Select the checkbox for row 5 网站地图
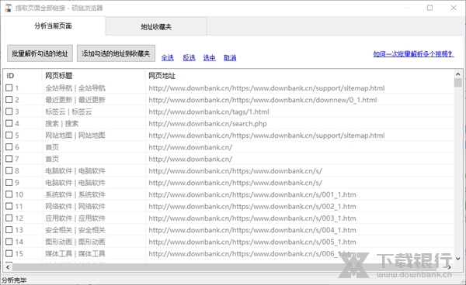This screenshot has height=285, width=466. point(9,135)
